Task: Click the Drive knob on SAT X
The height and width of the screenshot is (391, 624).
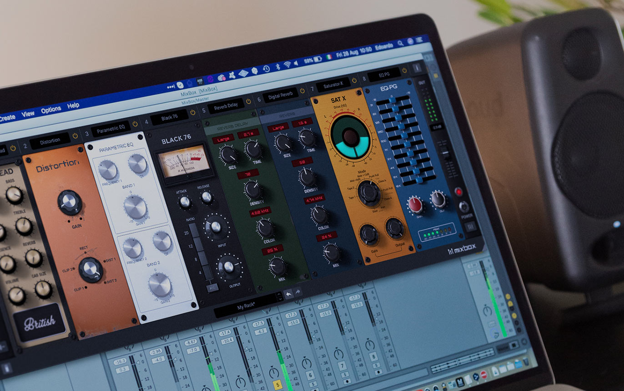Action: pyautogui.click(x=350, y=135)
